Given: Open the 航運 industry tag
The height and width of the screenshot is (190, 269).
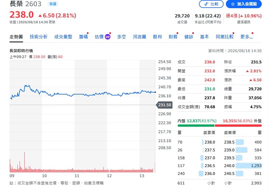Looking at the screenshot, I should pyautogui.click(x=53, y=4).
